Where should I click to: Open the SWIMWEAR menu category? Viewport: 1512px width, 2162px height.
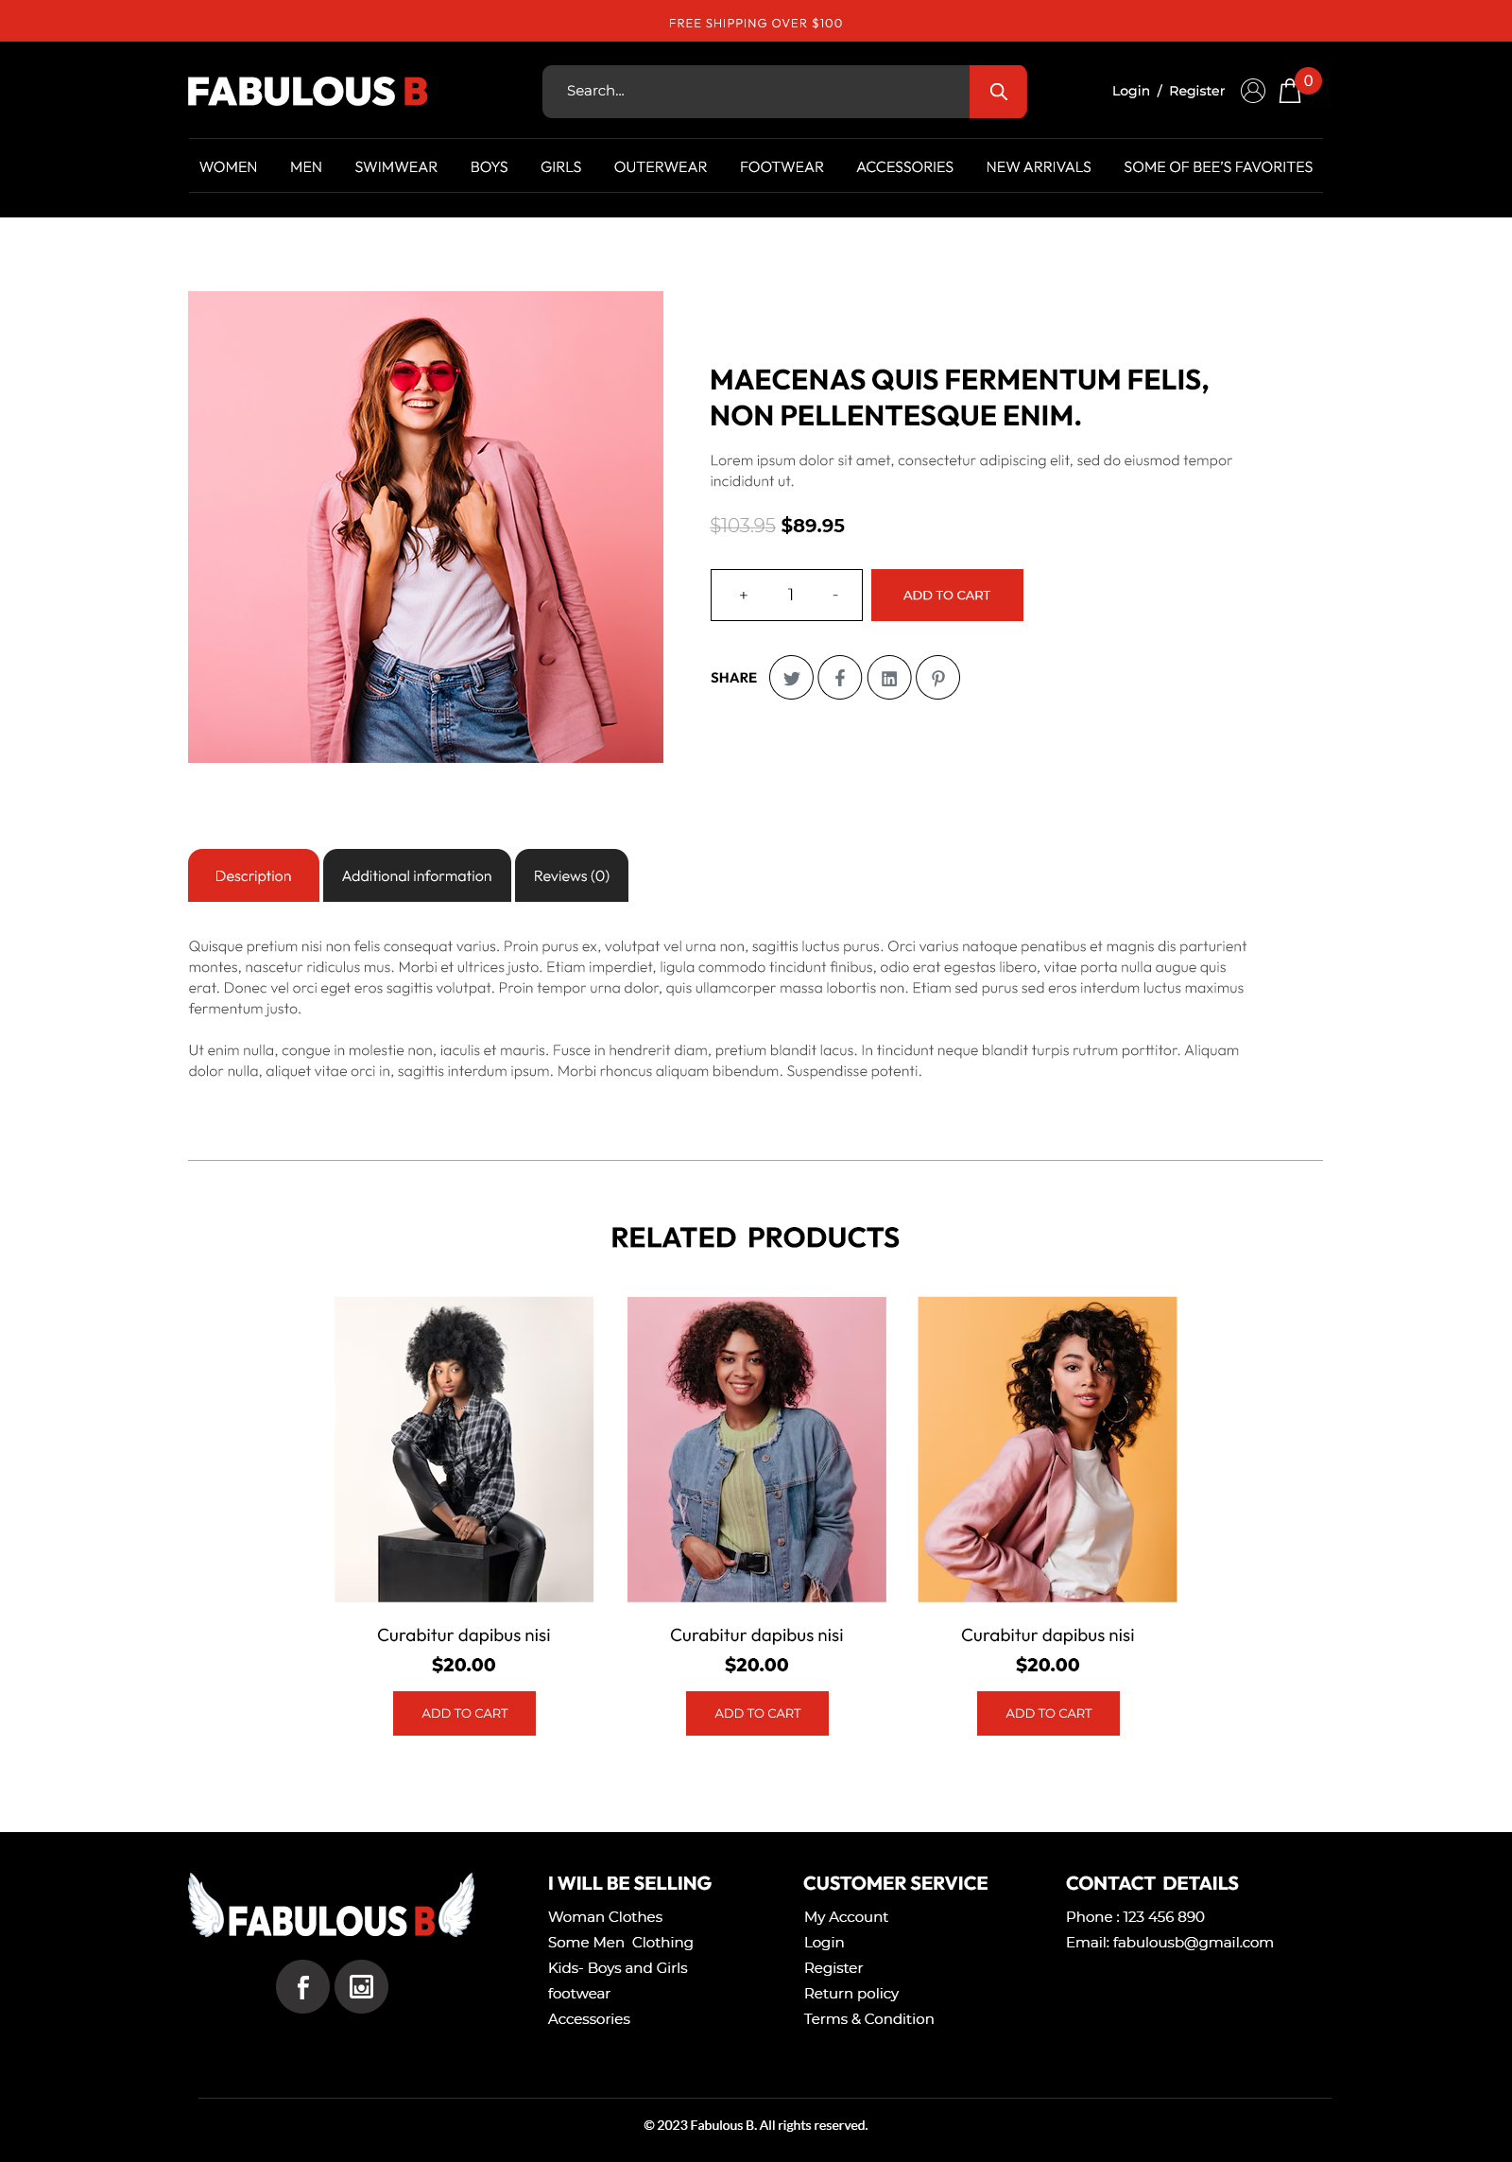396,167
